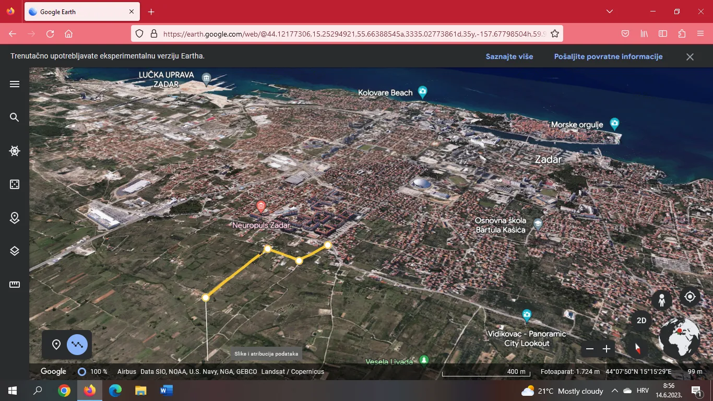Viewport: 713px width, 401px height.
Task: Open Microsoft Word from the taskbar
Action: pos(167,391)
